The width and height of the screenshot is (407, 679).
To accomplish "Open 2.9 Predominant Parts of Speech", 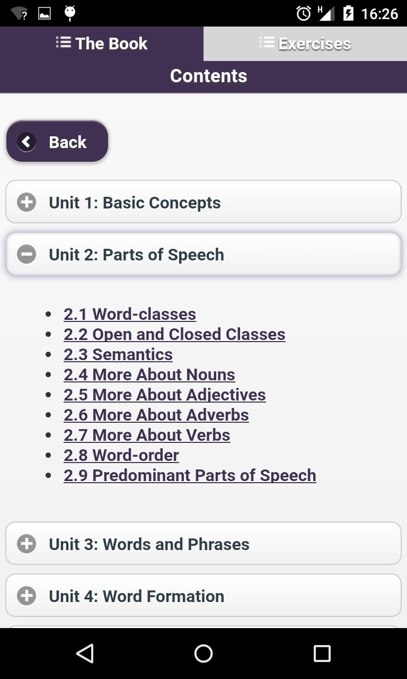I will point(190,475).
